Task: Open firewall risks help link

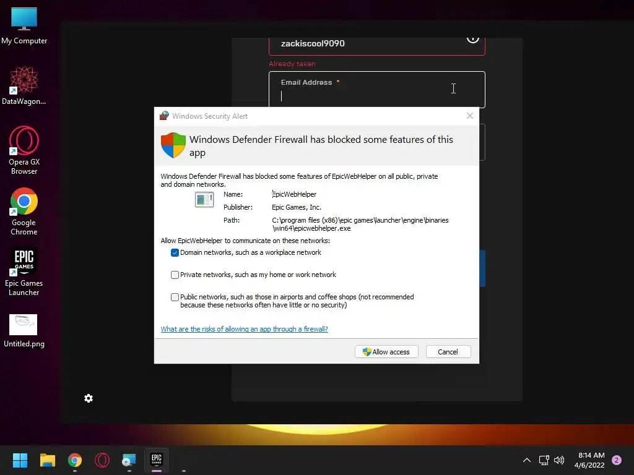Action: tap(244, 329)
